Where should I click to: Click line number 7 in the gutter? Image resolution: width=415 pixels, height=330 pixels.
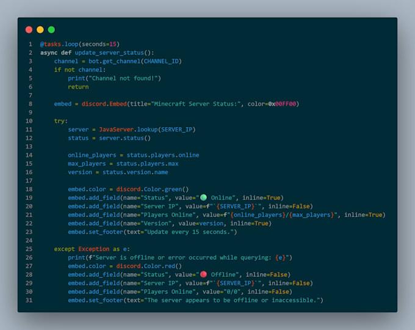coord(30,95)
